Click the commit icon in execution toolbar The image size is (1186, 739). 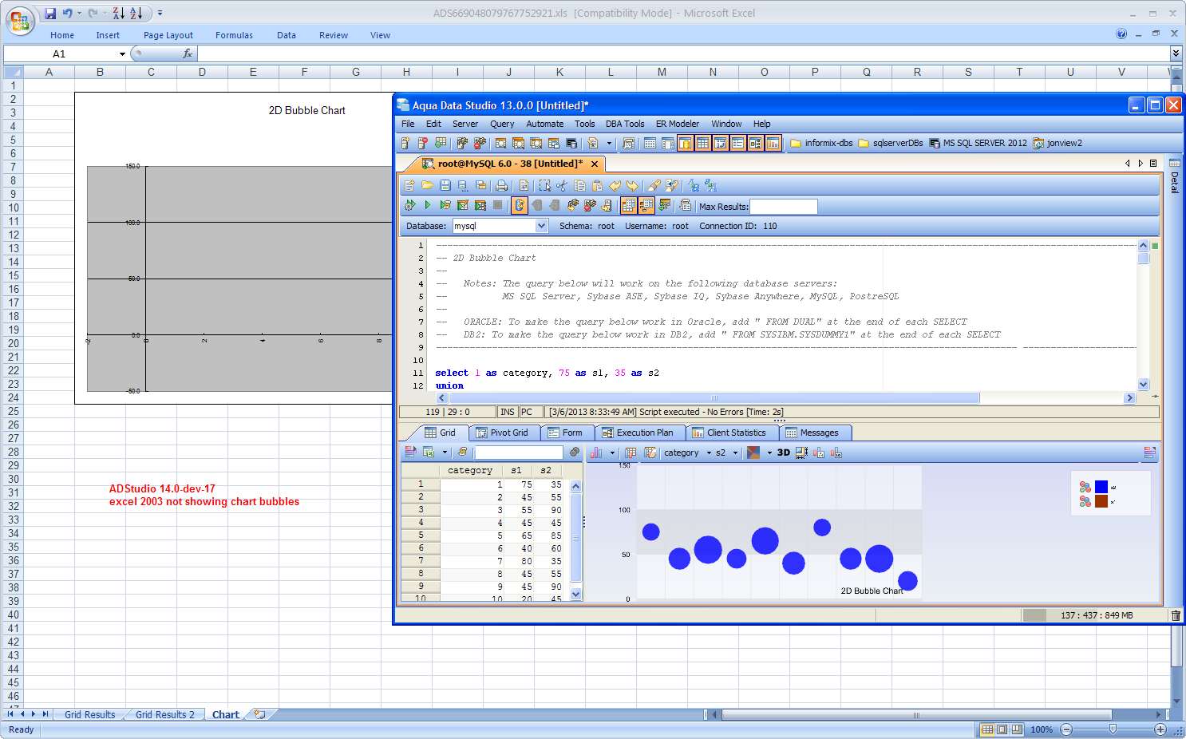tap(537, 206)
